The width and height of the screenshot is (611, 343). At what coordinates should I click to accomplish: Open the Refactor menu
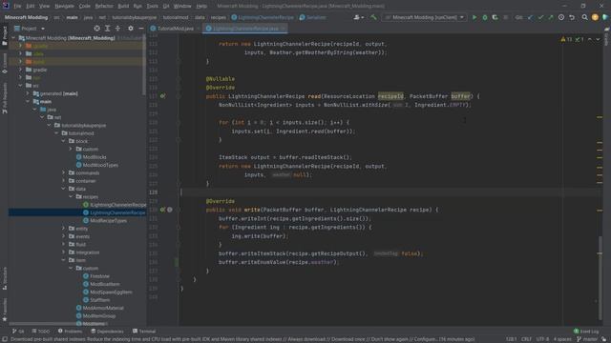(104, 7)
